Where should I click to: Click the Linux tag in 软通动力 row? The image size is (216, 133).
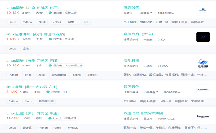12,128
